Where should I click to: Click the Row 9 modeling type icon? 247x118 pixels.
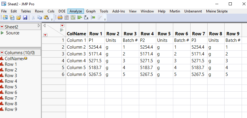click(x=2, y=109)
